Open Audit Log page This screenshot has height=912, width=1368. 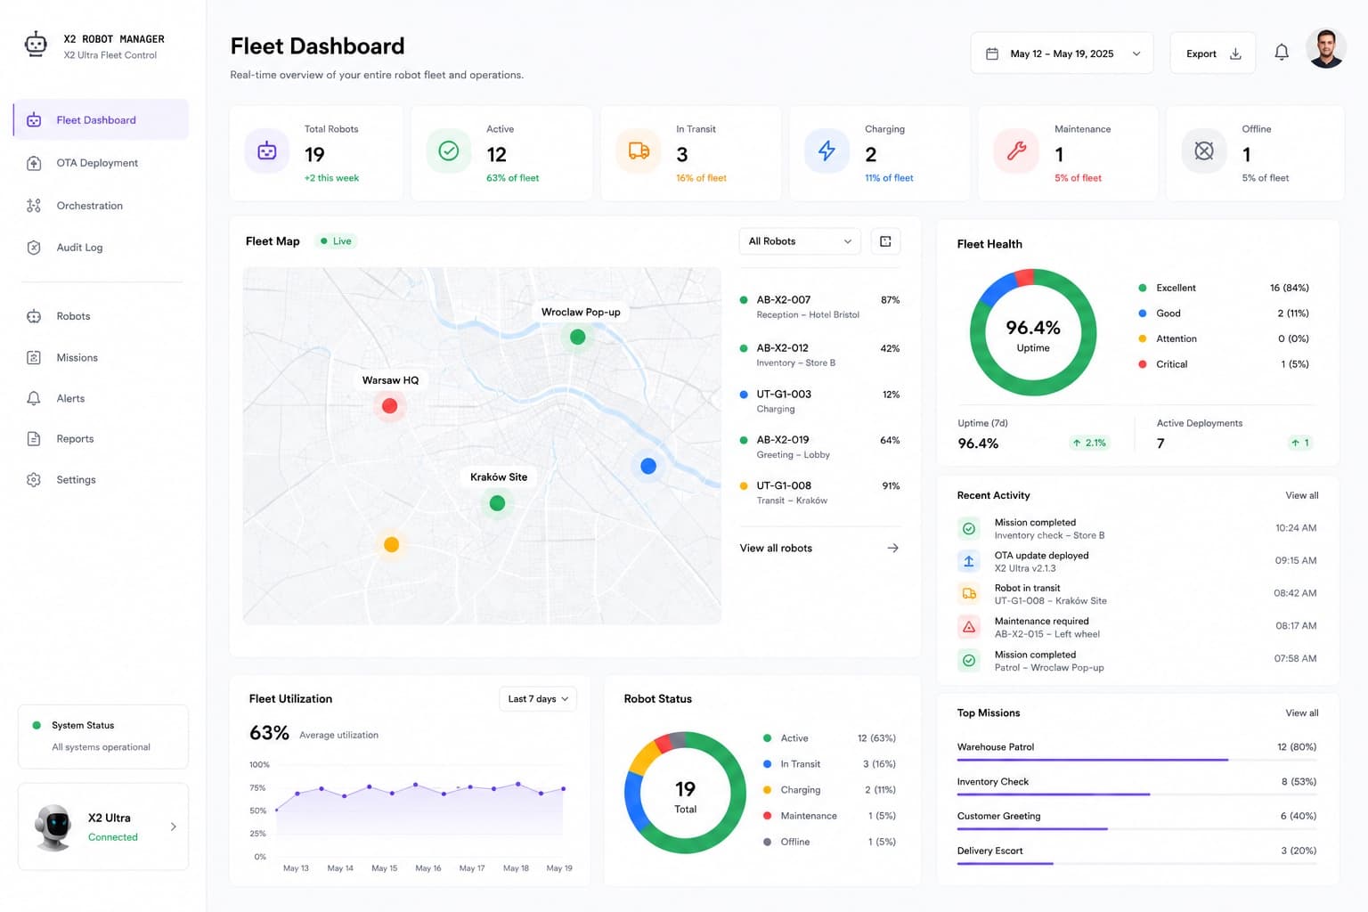click(x=79, y=248)
